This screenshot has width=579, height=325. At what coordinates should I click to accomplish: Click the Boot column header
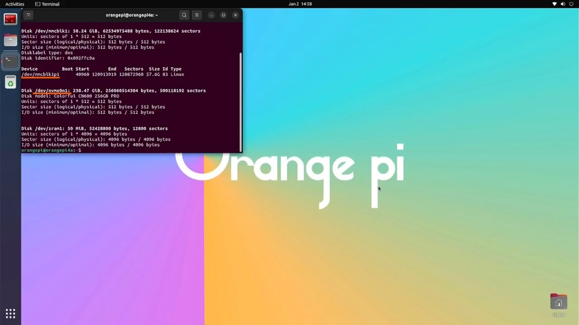pos(67,69)
